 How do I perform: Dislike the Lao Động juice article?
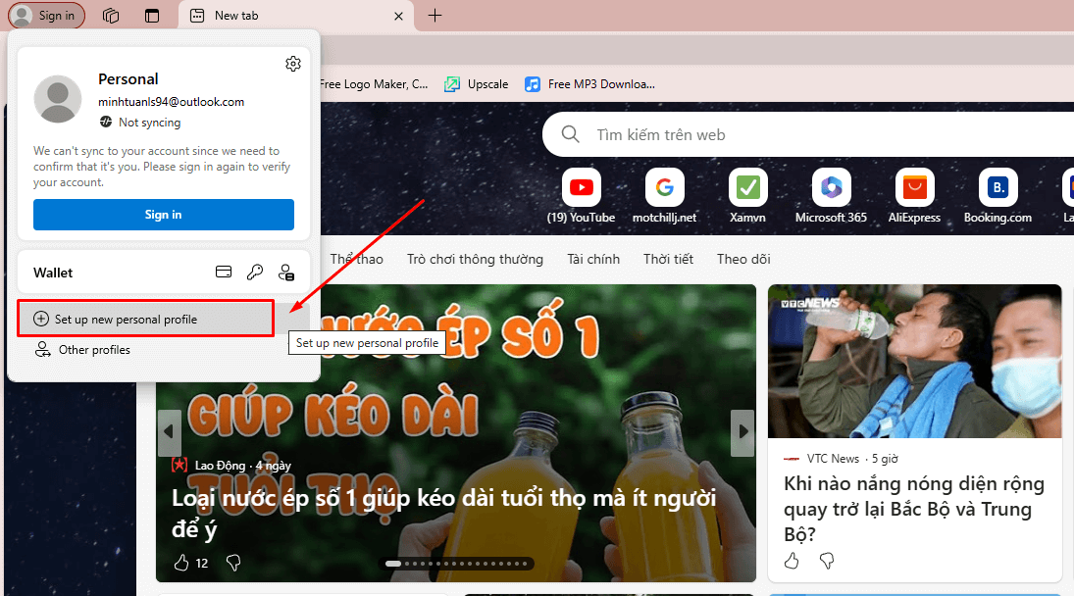(233, 563)
